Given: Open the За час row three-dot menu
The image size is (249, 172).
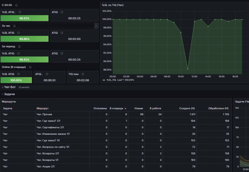Looking at the screenshot, I should 96,26.
